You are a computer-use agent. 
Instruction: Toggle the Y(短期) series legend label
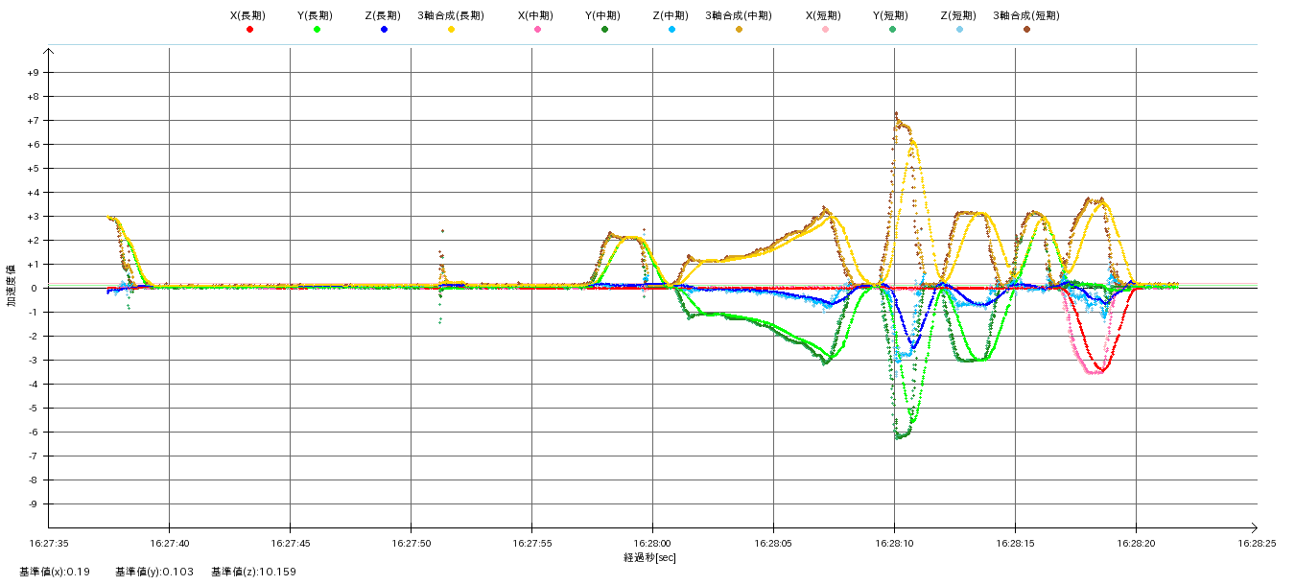pyautogui.click(x=890, y=15)
